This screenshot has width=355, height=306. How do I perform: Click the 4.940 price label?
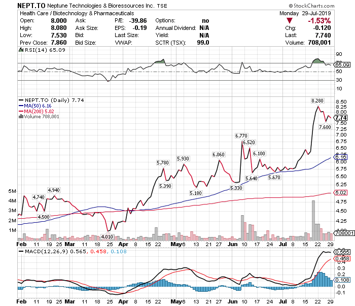click(54, 190)
